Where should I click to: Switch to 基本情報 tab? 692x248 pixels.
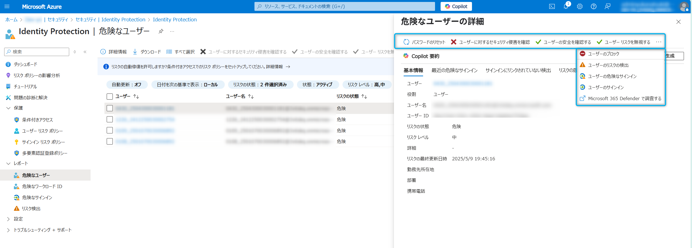click(413, 70)
